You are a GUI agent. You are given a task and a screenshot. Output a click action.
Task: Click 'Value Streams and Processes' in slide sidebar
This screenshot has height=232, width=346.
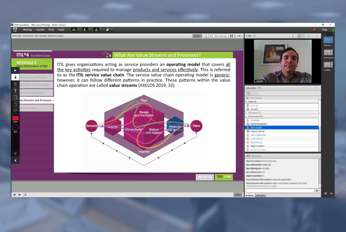coord(36,100)
